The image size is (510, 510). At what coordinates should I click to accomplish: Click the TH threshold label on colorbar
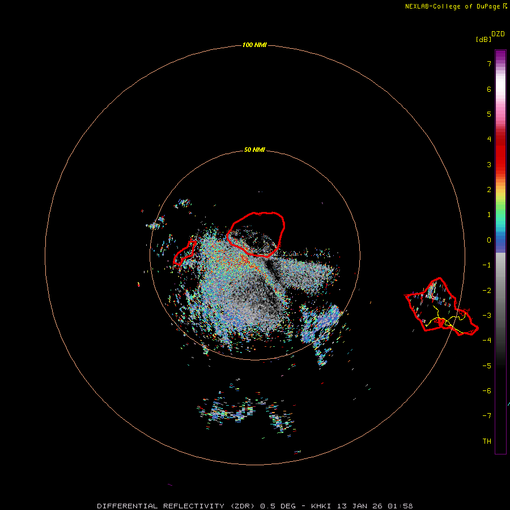click(487, 441)
